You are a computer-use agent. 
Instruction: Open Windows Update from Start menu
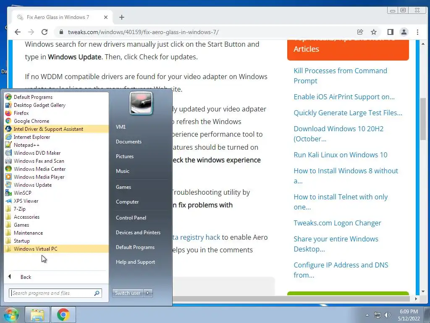(x=57, y=185)
